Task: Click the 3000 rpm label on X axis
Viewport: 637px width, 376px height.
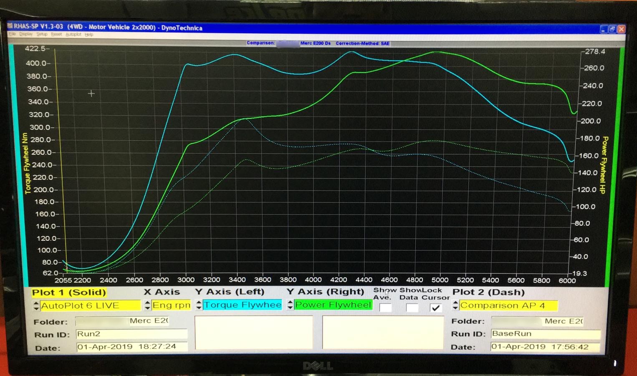Action: [186, 280]
